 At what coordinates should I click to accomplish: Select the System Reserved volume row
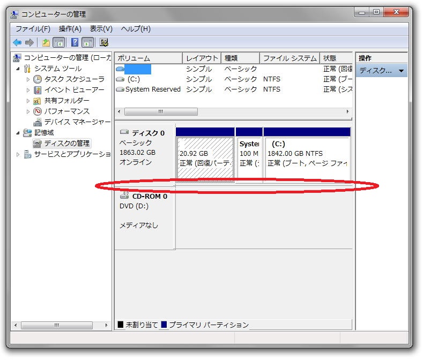(x=152, y=90)
